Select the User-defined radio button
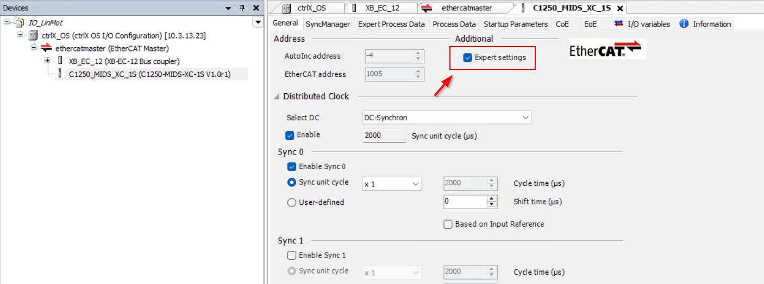764x284 pixels. tap(291, 202)
